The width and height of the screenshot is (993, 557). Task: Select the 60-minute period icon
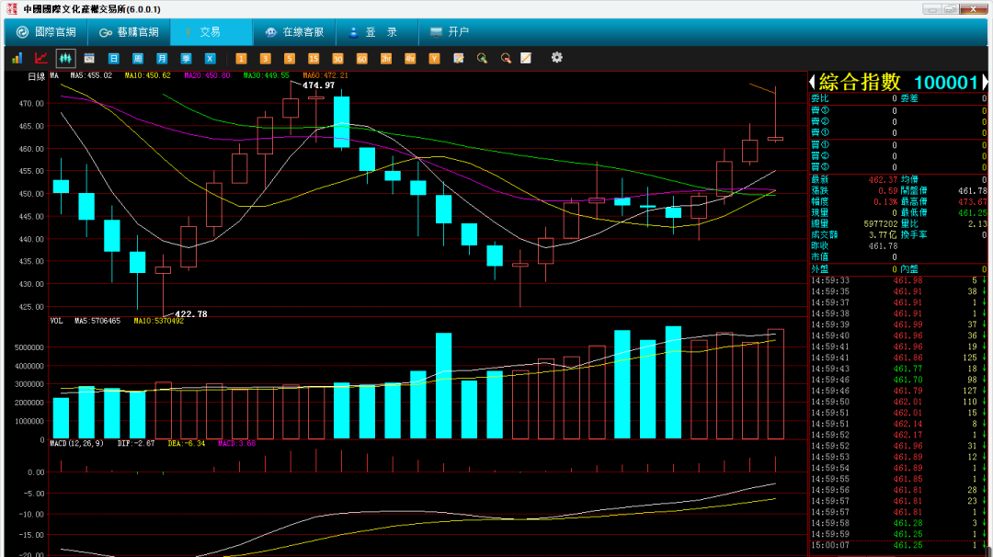[x=361, y=58]
